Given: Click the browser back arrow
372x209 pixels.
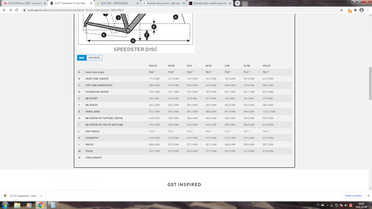Looking at the screenshot, I should tap(4, 10).
